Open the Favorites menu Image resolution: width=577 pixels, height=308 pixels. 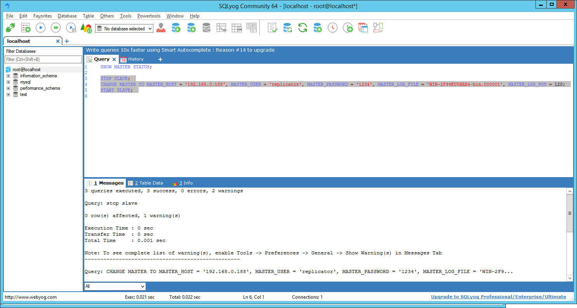click(x=42, y=16)
